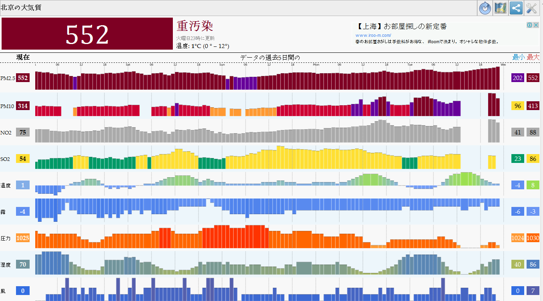Click the PM10 current value 314 badge
Viewport: 543px width, 301px height.
tap(23, 106)
